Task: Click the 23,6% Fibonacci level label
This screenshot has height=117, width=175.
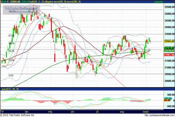Action: pos(11,60)
